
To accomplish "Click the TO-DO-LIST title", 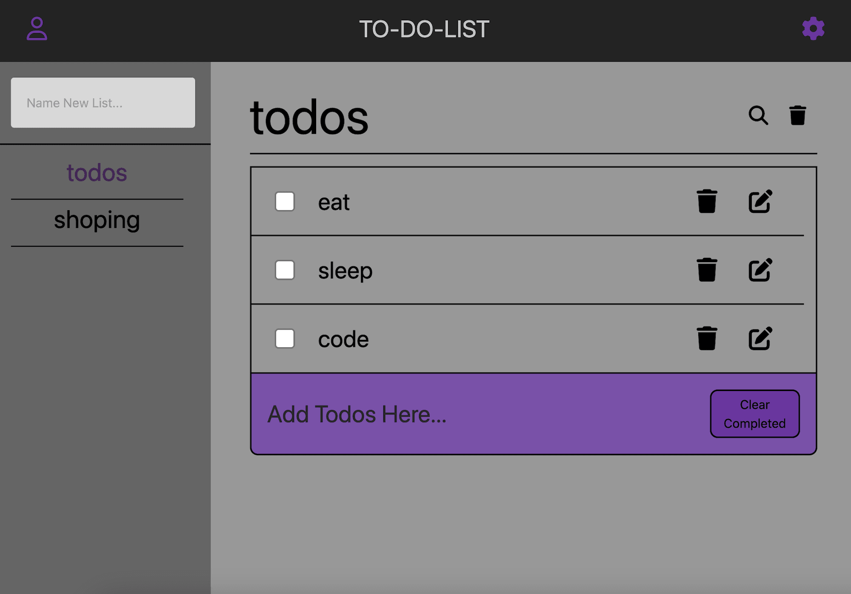I will pyautogui.click(x=425, y=29).
